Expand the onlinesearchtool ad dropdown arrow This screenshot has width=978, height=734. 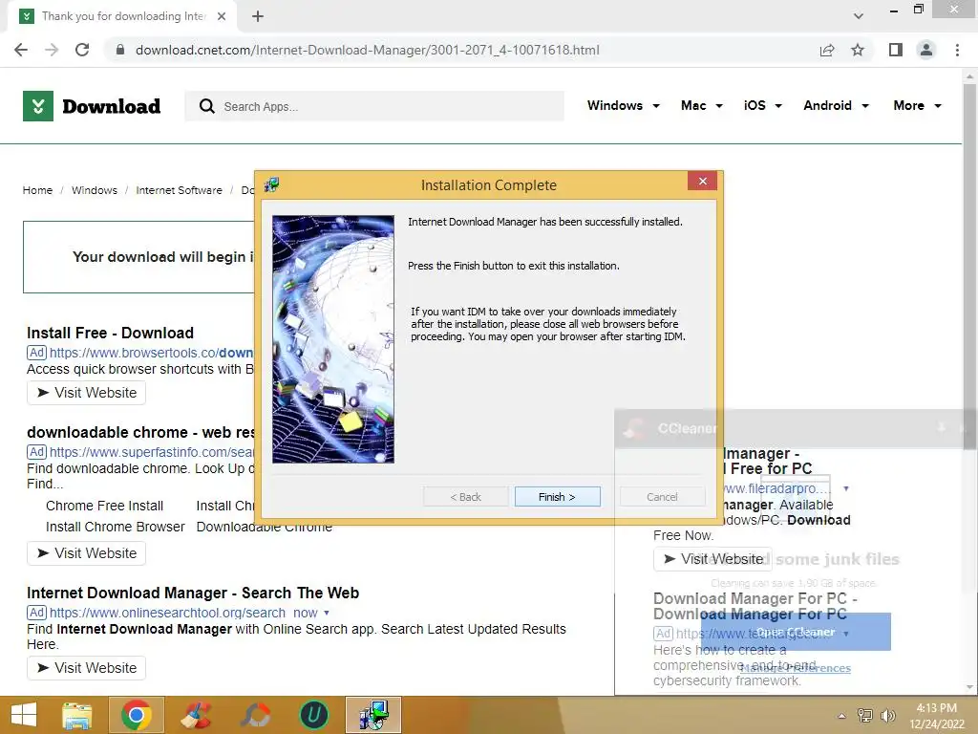click(327, 613)
